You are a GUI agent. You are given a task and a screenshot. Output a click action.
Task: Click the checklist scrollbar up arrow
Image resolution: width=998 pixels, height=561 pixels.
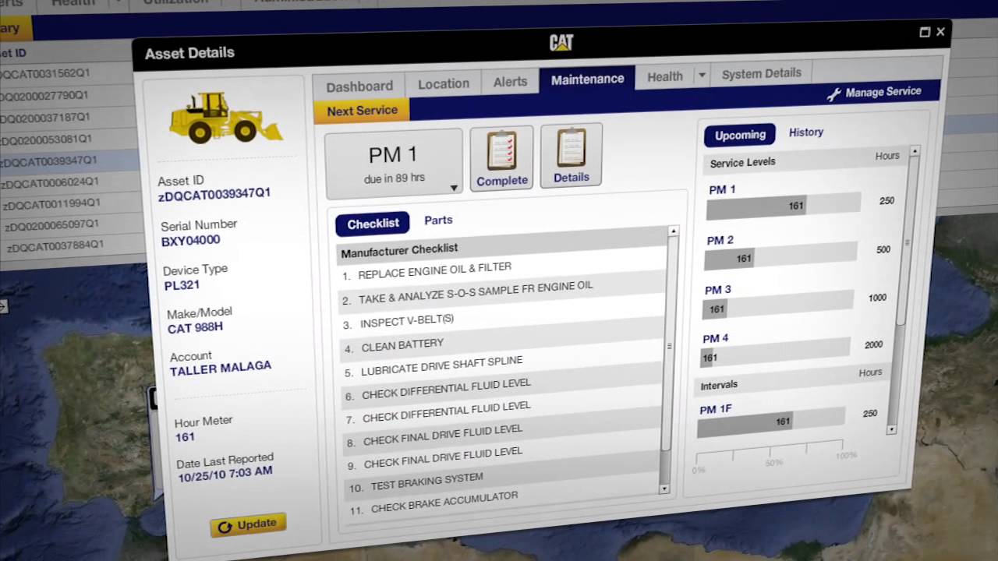click(x=673, y=231)
